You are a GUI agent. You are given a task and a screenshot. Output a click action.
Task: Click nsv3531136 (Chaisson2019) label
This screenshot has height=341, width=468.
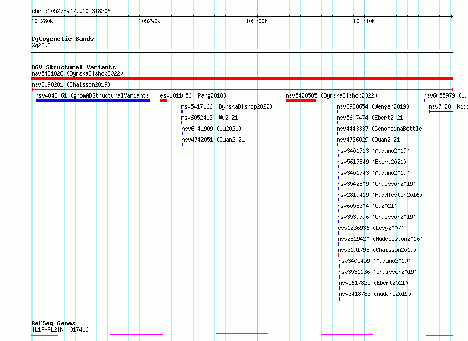[378, 272]
